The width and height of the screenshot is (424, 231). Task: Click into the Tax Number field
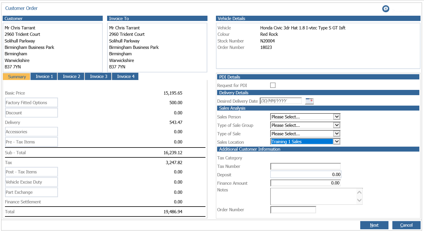306,166
